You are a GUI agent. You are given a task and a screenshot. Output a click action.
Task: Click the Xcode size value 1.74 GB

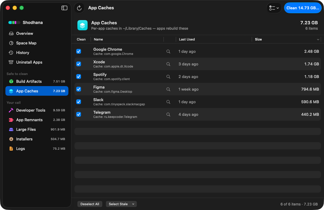click(312, 64)
